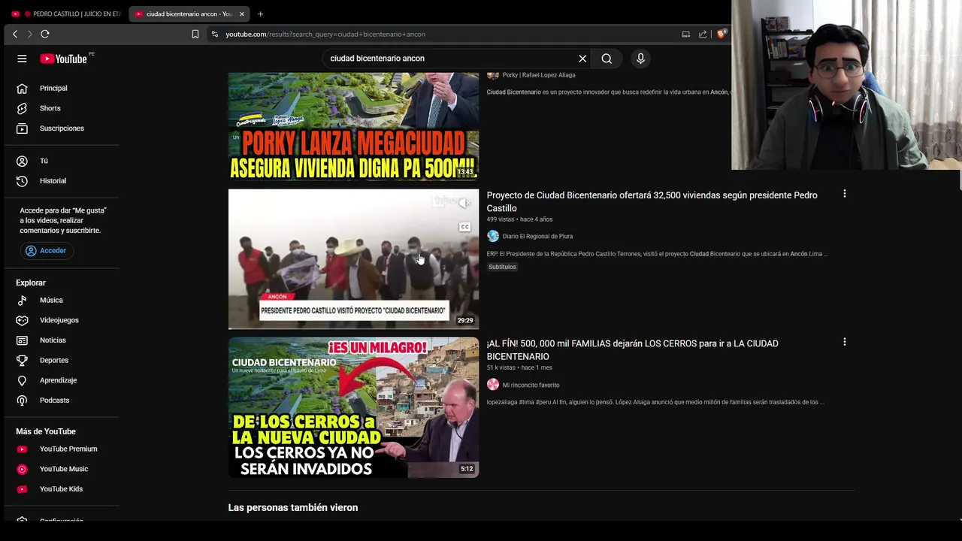Open Suscripciones in the sidebar

[62, 128]
